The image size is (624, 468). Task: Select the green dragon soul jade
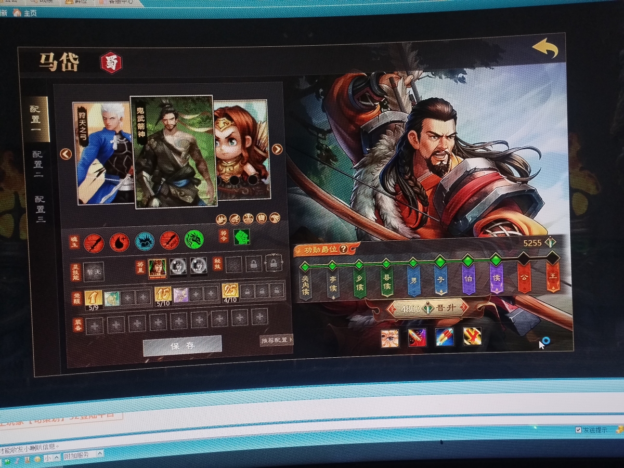(194, 239)
